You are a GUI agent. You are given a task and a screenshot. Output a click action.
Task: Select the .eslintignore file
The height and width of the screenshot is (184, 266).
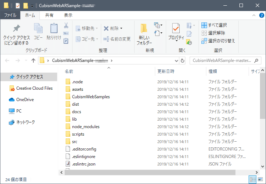(80, 157)
